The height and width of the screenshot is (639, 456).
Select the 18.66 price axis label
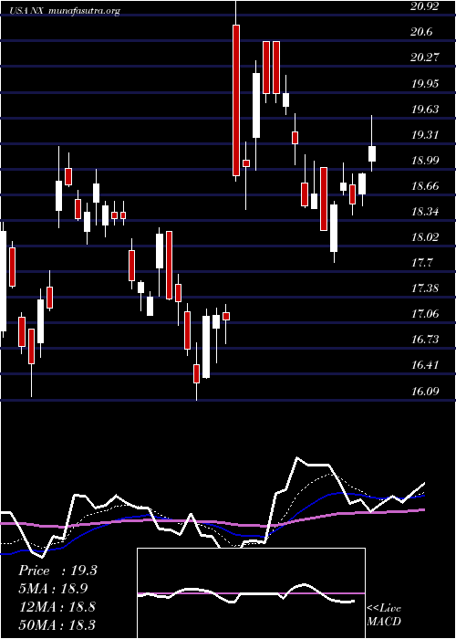tap(425, 186)
